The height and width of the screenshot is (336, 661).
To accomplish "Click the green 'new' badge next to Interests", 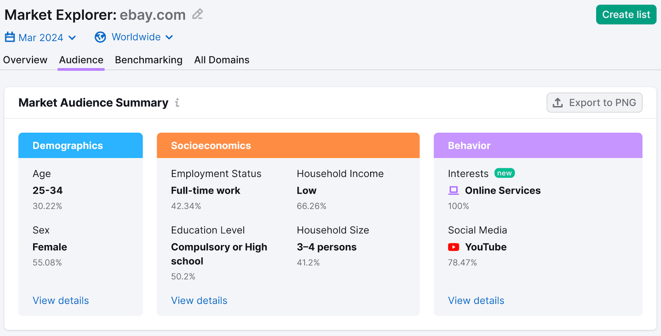I will pyautogui.click(x=504, y=173).
